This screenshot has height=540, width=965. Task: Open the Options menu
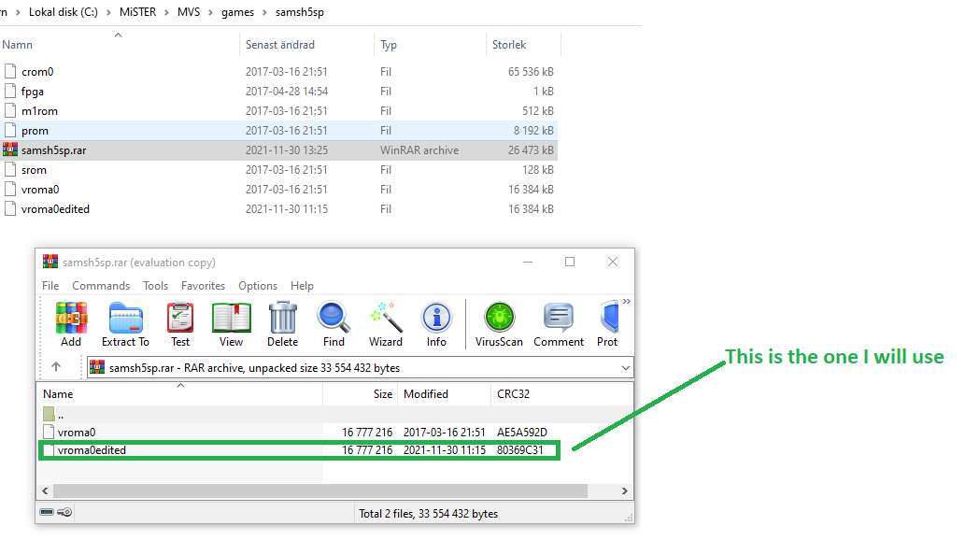(258, 286)
